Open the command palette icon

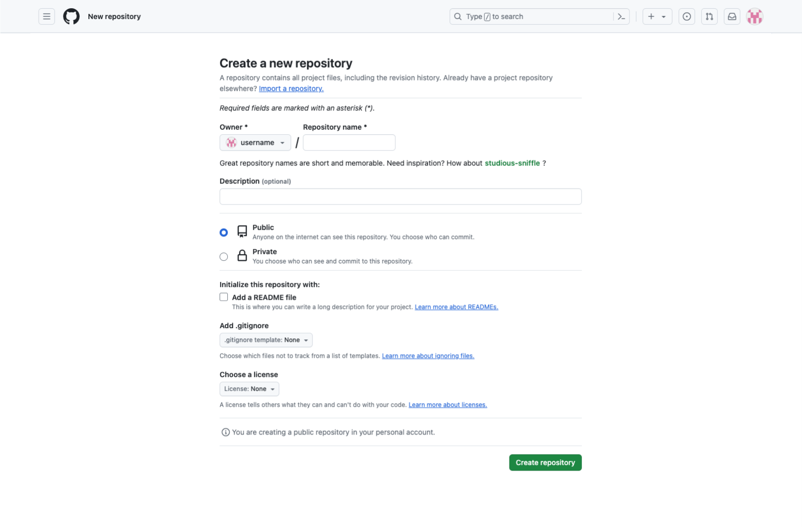(x=622, y=16)
